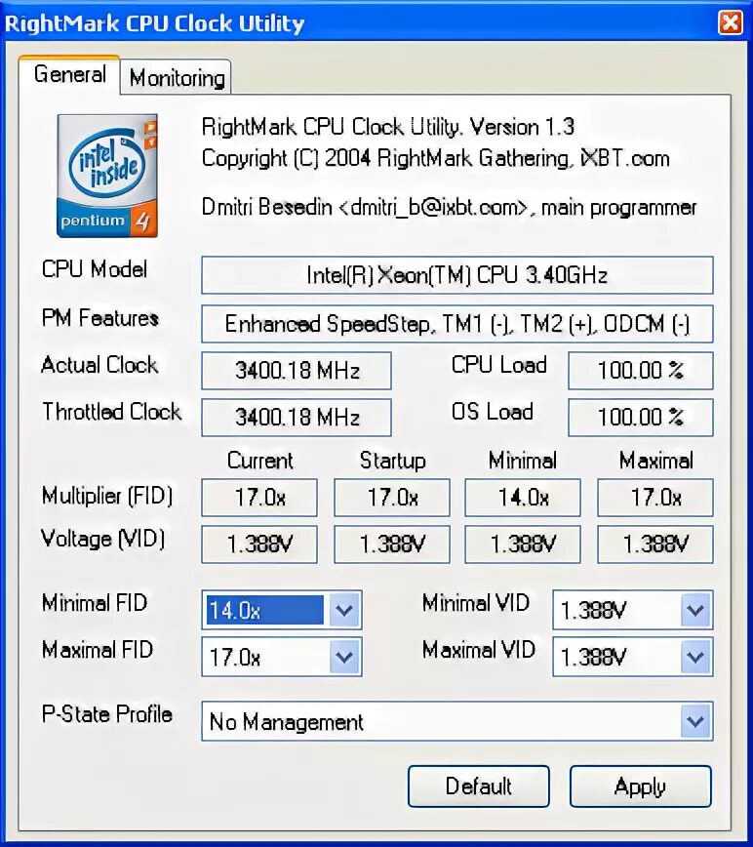Image resolution: width=753 pixels, height=847 pixels.
Task: Click the Startup column header
Action: (x=393, y=461)
